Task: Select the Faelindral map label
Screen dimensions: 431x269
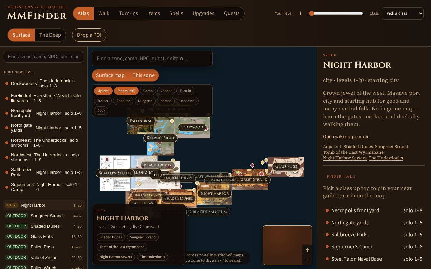Action: (x=141, y=121)
